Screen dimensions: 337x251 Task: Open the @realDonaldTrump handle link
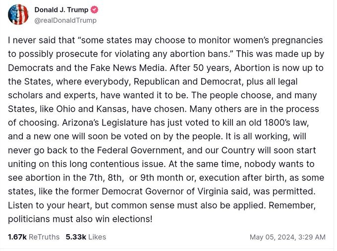65,20
